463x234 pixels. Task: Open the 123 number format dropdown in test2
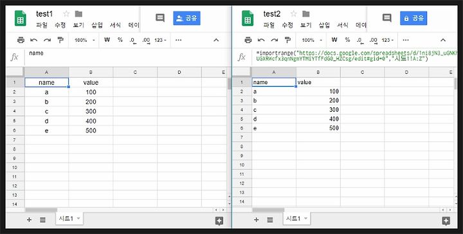pos(388,40)
